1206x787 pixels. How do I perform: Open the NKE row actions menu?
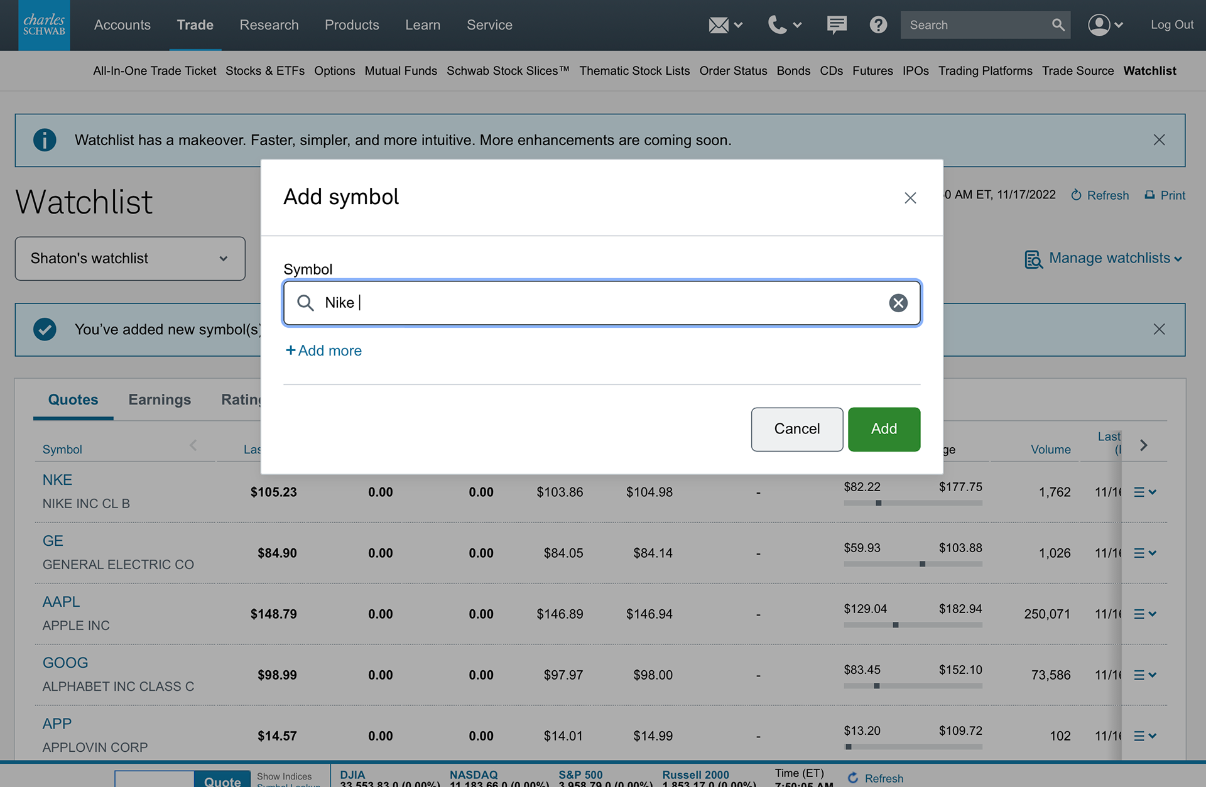point(1145,492)
